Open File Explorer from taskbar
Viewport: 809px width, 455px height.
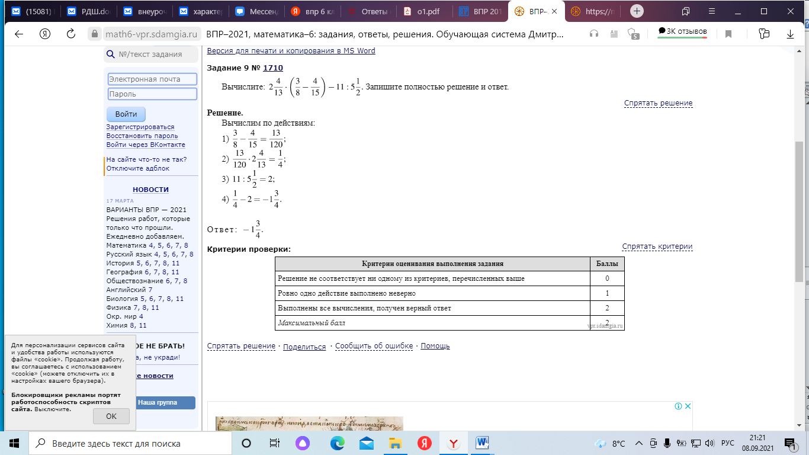[396, 443]
